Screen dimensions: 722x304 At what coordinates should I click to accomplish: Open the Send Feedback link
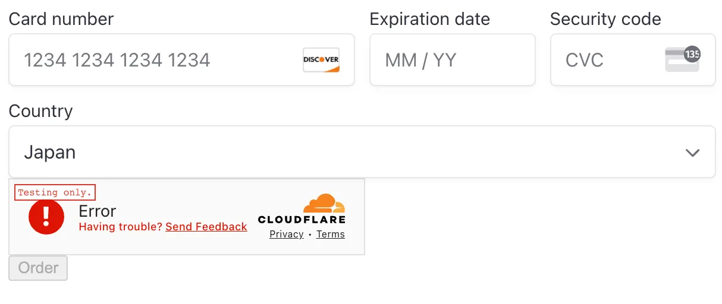click(x=206, y=227)
